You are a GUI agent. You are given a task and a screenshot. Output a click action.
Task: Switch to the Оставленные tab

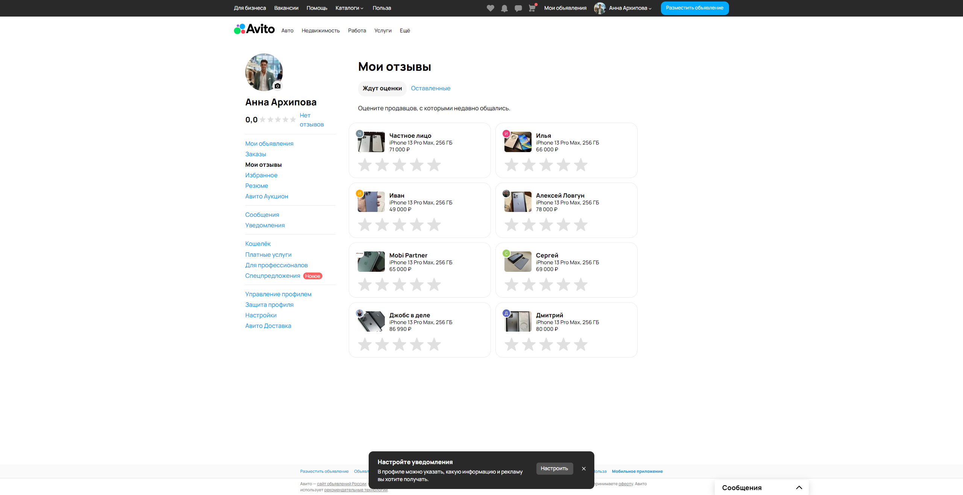pos(430,88)
